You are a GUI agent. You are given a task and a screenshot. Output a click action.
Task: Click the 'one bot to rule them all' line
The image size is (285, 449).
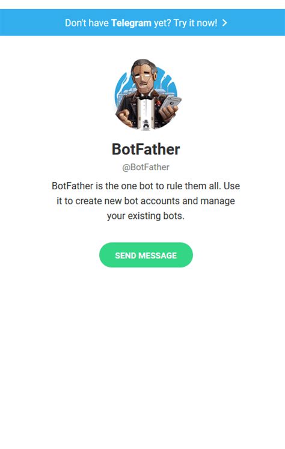[x=146, y=186]
